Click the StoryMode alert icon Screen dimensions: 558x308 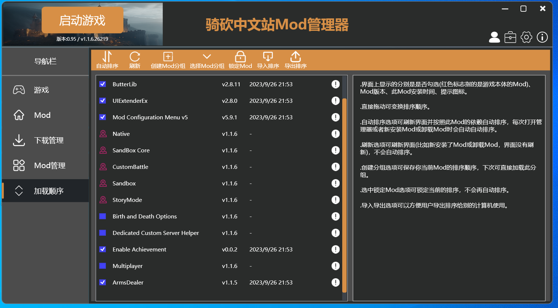pyautogui.click(x=336, y=200)
